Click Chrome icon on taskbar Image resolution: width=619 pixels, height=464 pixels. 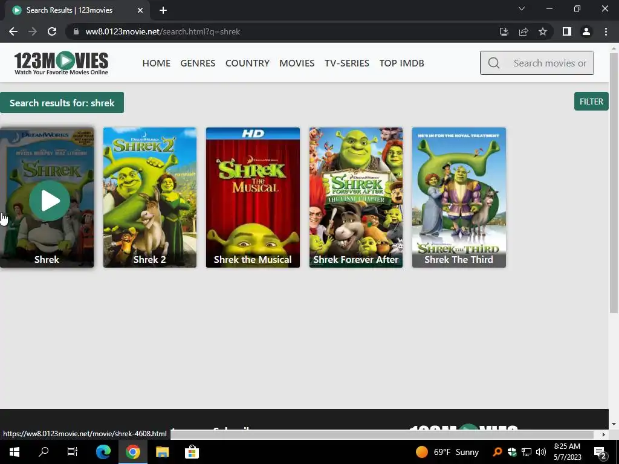point(132,452)
